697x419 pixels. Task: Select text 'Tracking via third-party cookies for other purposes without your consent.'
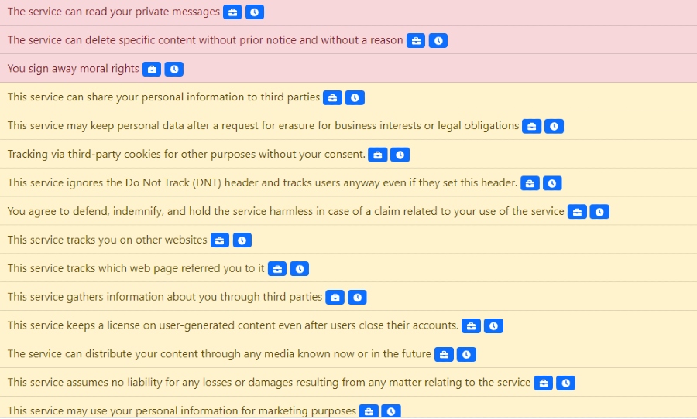tap(186, 155)
